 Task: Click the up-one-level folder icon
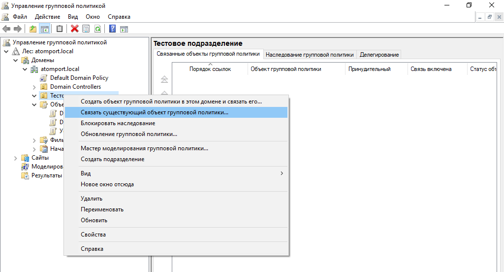33,29
